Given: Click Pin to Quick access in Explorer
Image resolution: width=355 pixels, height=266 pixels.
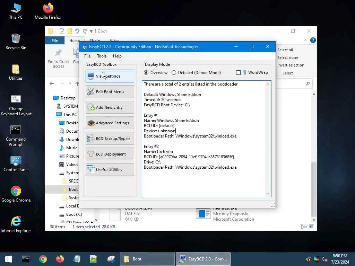Looking at the screenshot, I should (58, 58).
